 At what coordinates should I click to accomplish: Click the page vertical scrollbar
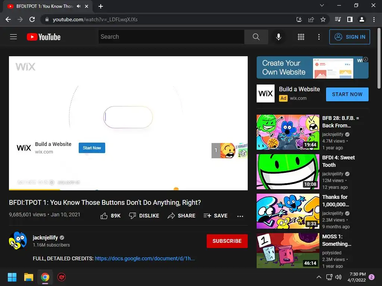point(379,58)
